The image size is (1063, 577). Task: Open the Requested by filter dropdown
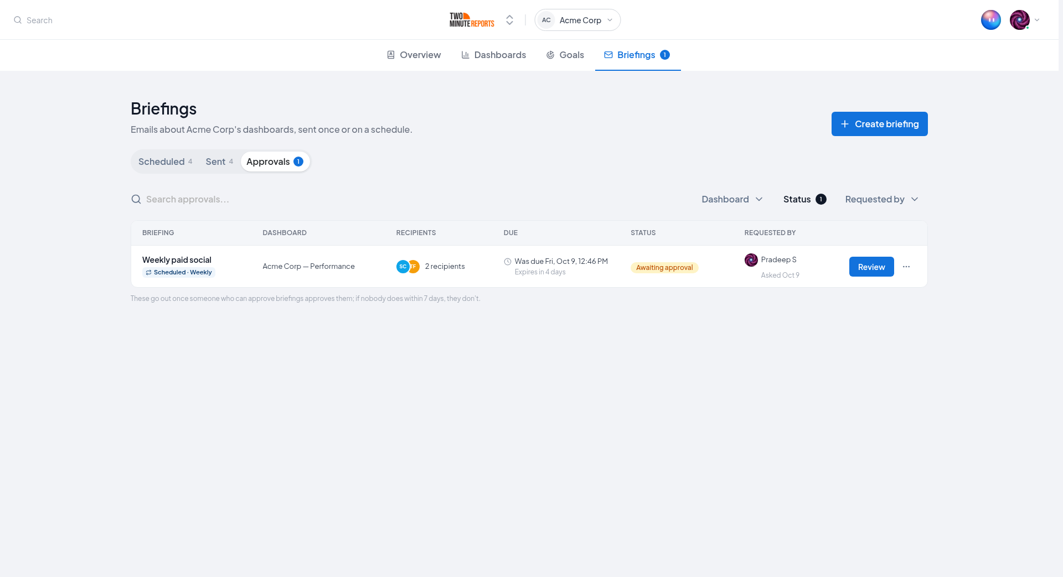pos(882,199)
